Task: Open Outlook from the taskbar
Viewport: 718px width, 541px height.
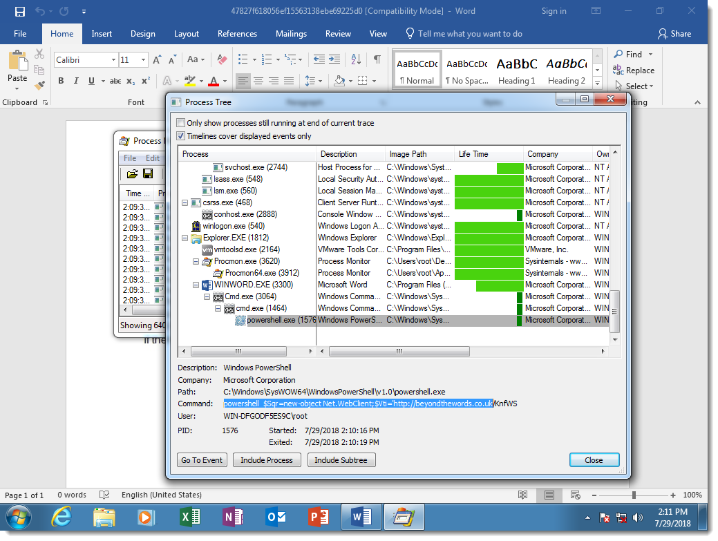Action: 276,518
